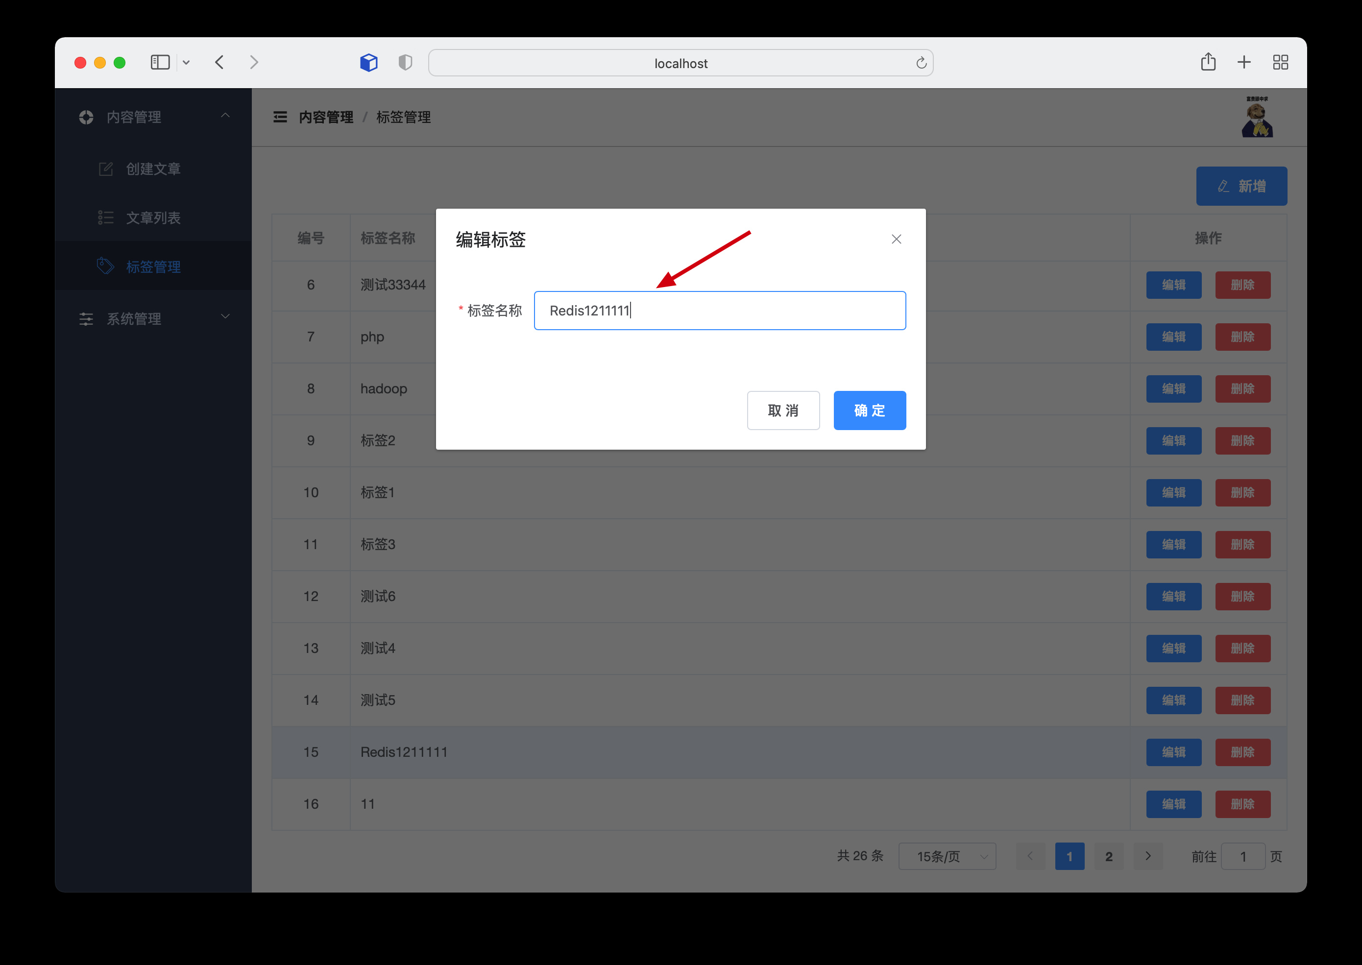Screen dimensions: 1362x965
Task: Open user avatar menu at top right
Action: pyautogui.click(x=1256, y=118)
